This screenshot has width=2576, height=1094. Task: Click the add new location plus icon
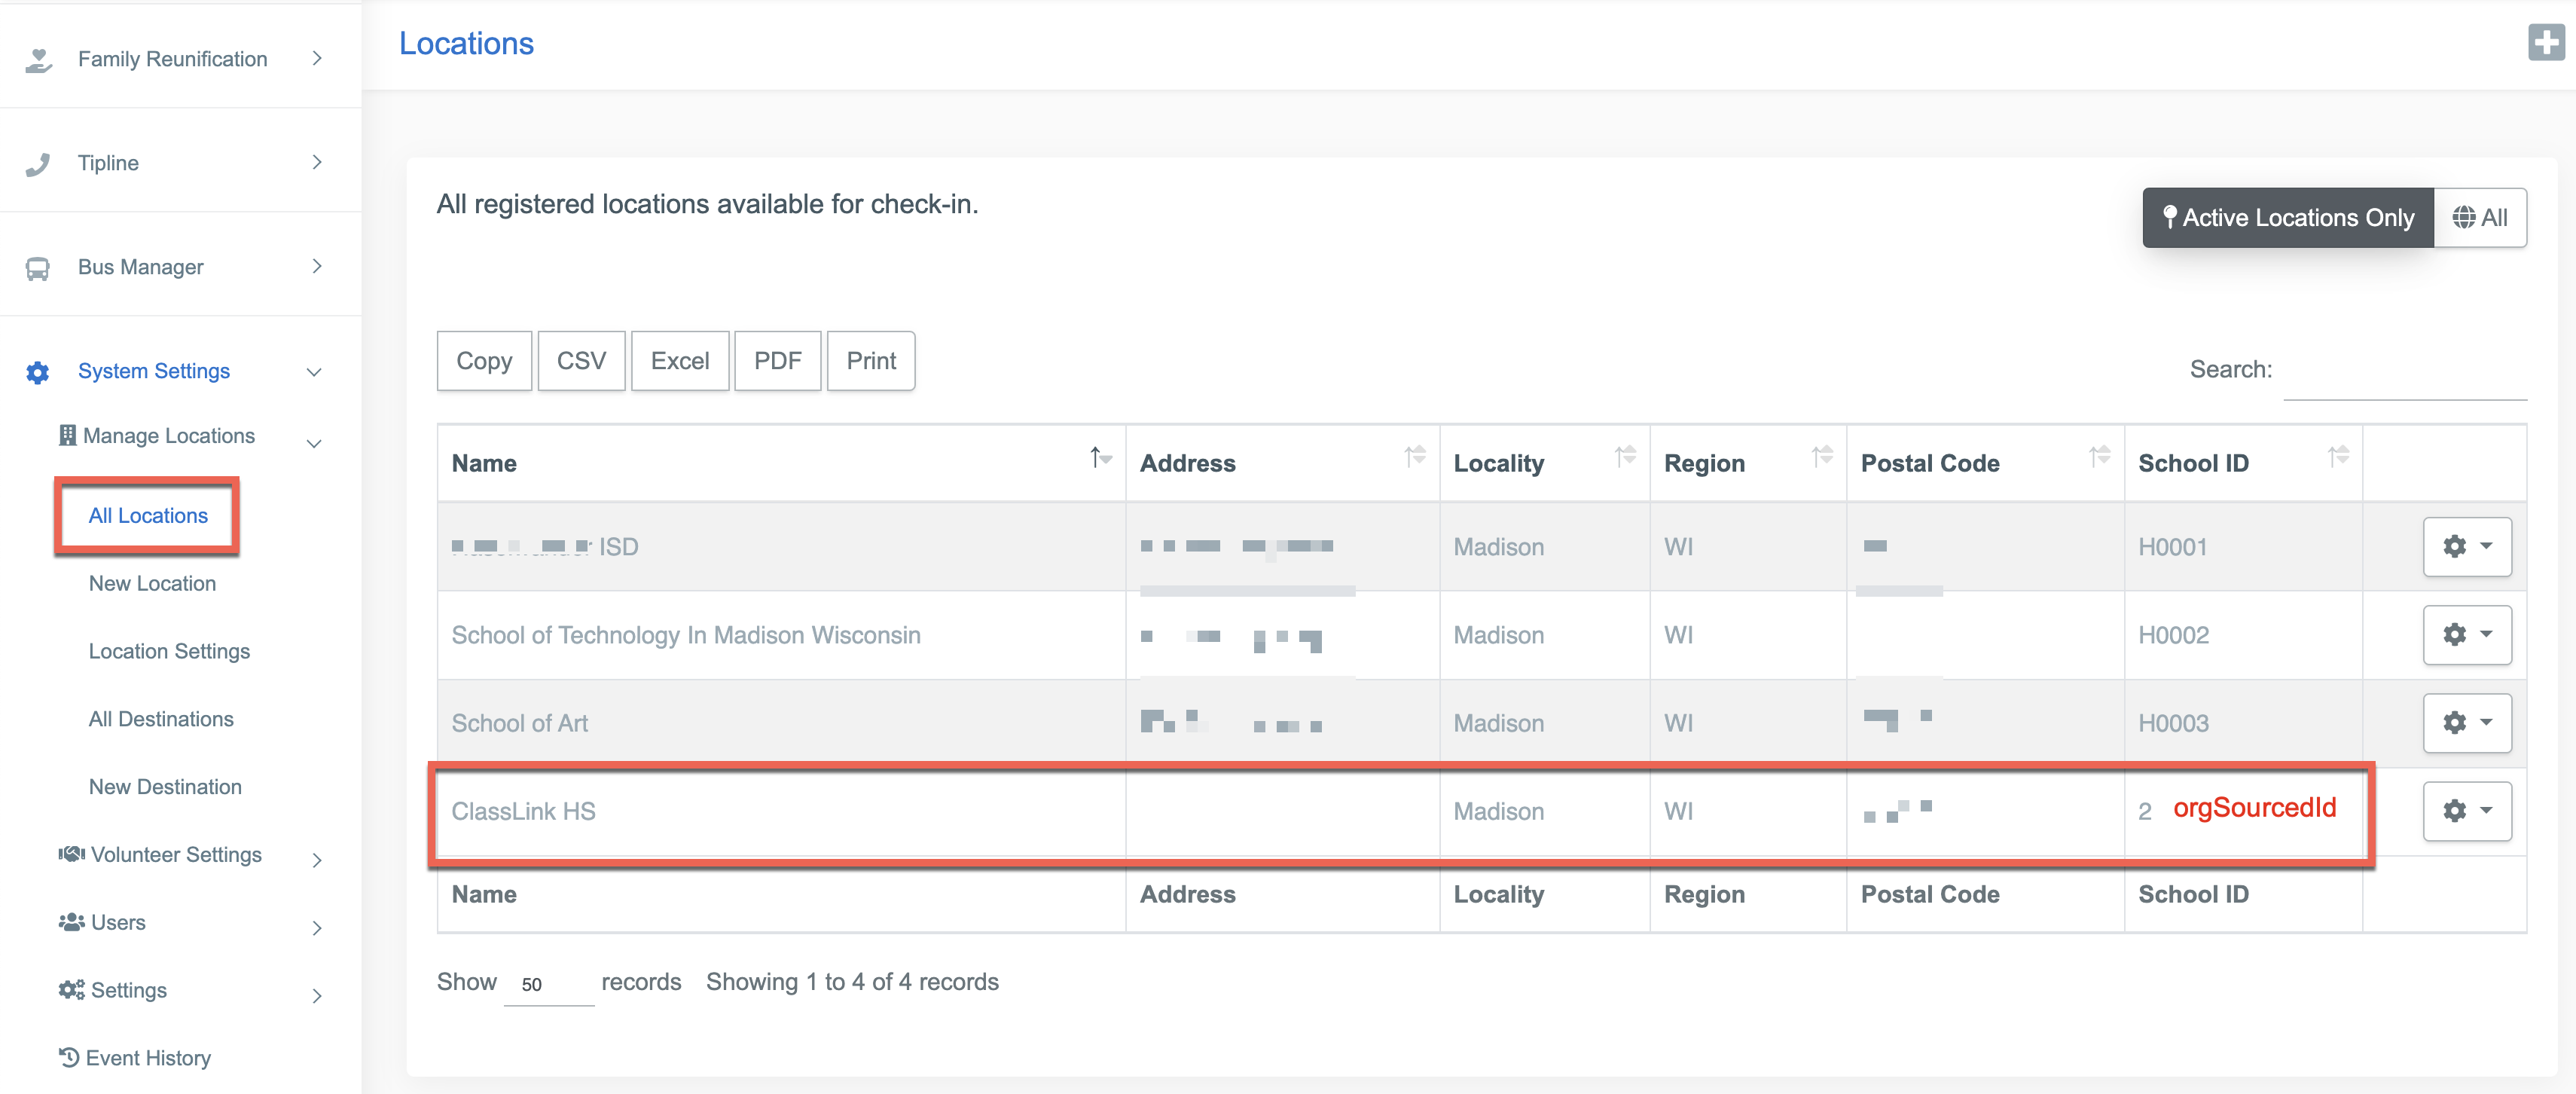pyautogui.click(x=2545, y=43)
